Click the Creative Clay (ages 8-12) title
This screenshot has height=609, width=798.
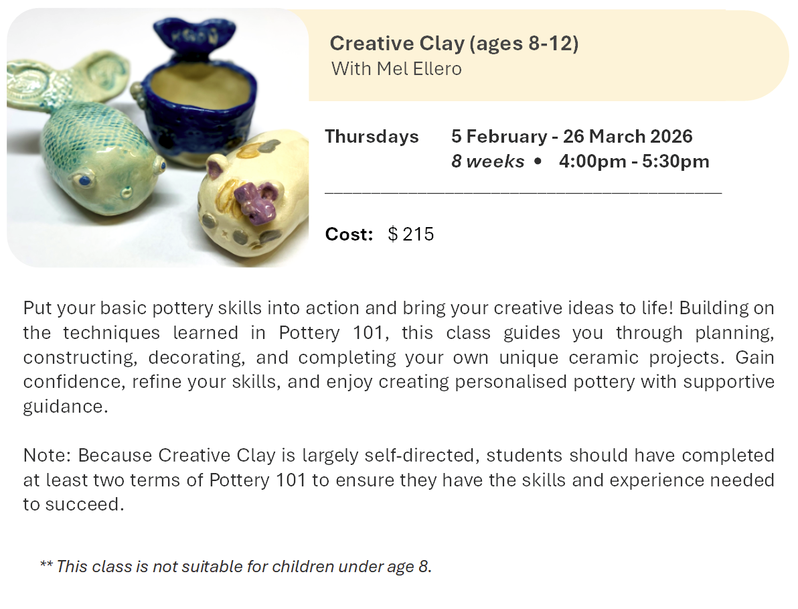tap(454, 44)
